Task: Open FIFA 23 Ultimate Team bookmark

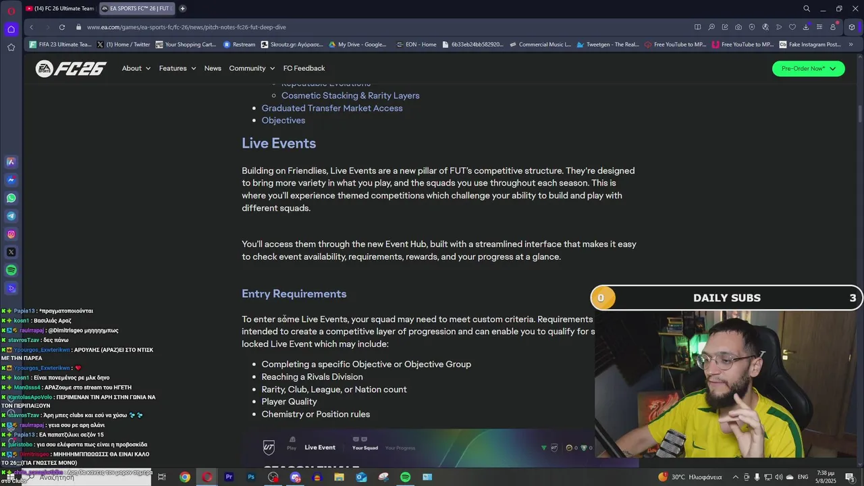Action: (x=60, y=45)
